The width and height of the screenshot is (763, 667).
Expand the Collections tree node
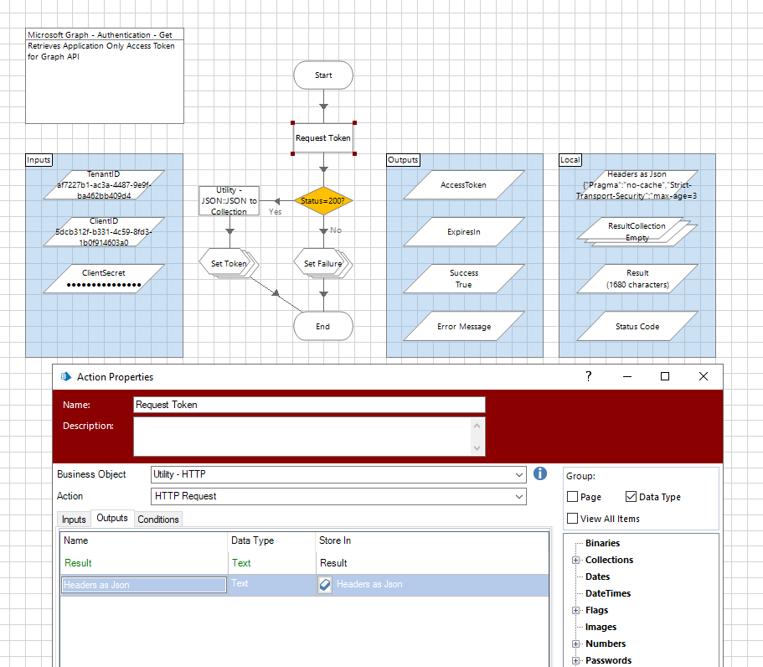575,561
